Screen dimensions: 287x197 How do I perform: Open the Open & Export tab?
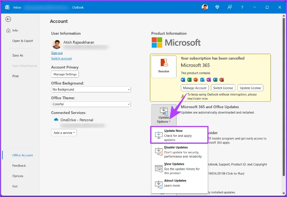tap(23, 41)
